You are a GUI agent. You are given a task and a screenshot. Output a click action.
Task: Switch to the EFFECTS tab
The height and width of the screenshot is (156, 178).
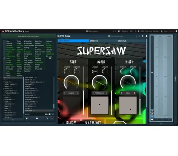pyautogui.click(x=94, y=41)
